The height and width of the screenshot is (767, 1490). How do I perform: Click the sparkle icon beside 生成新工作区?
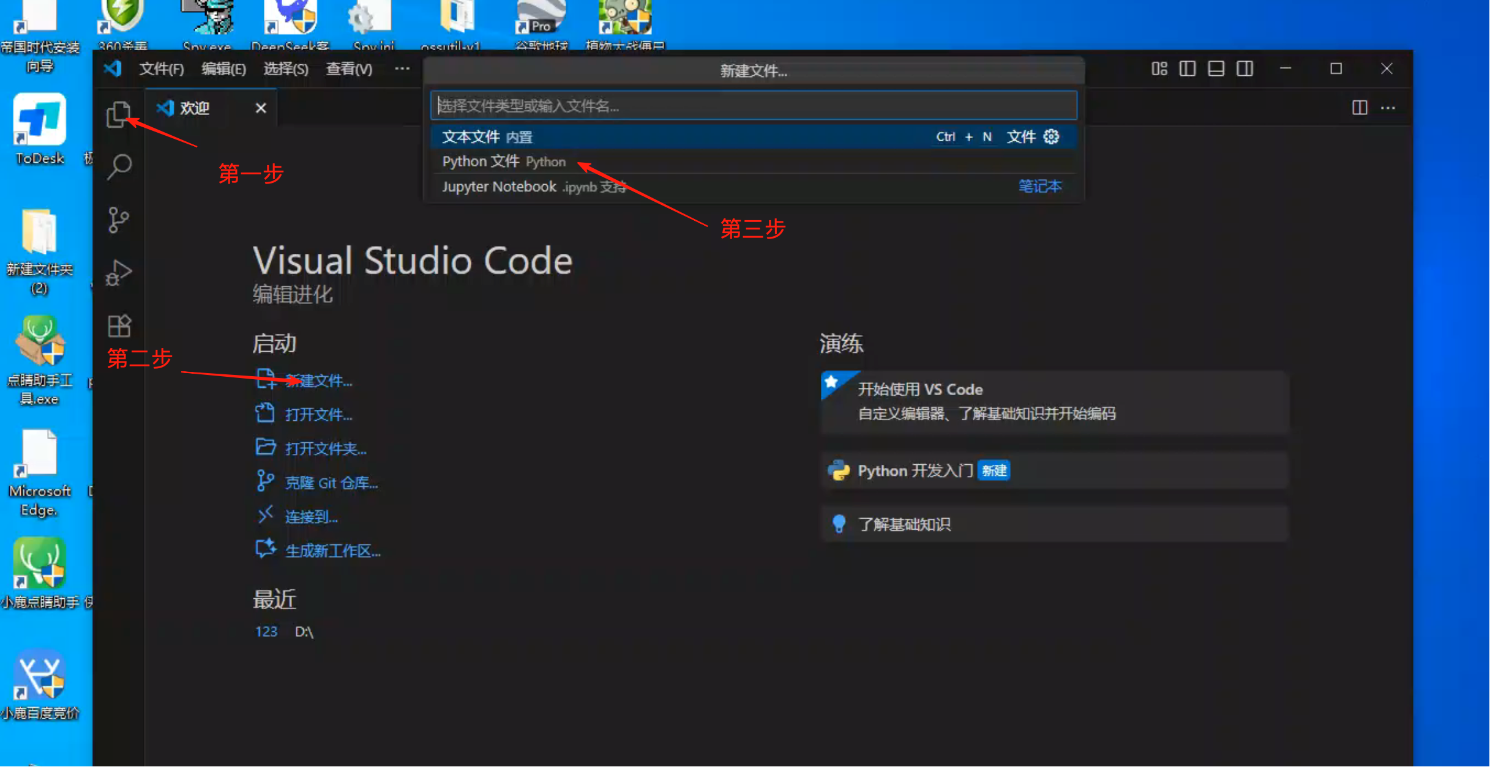pos(266,549)
